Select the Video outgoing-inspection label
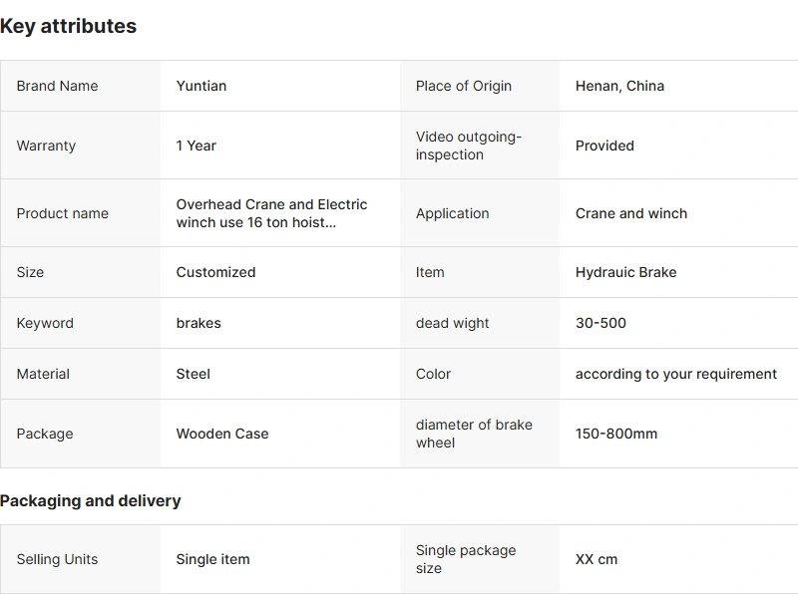The height and width of the screenshot is (595, 798). pyautogui.click(x=469, y=146)
